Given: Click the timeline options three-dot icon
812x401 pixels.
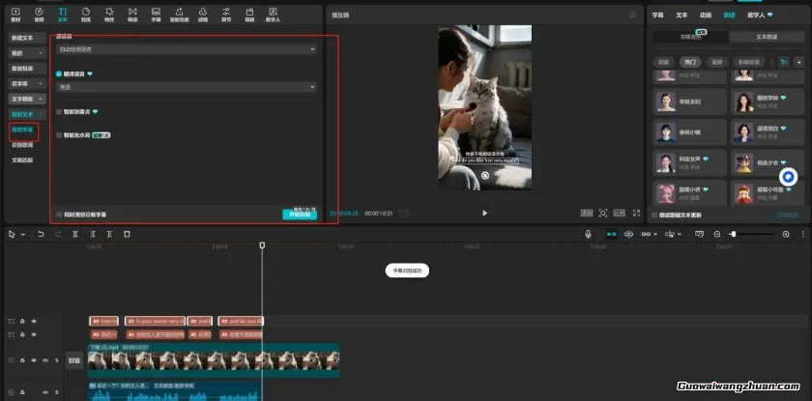Looking at the screenshot, I should [x=803, y=235].
